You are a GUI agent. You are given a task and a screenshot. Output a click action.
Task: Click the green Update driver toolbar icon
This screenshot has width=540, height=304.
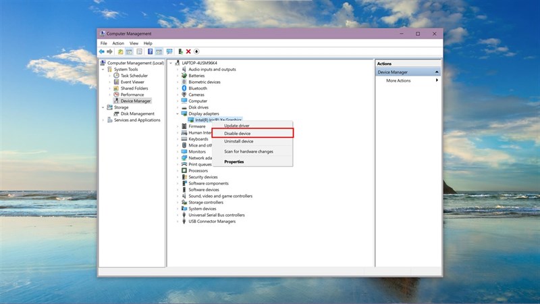[x=180, y=51]
